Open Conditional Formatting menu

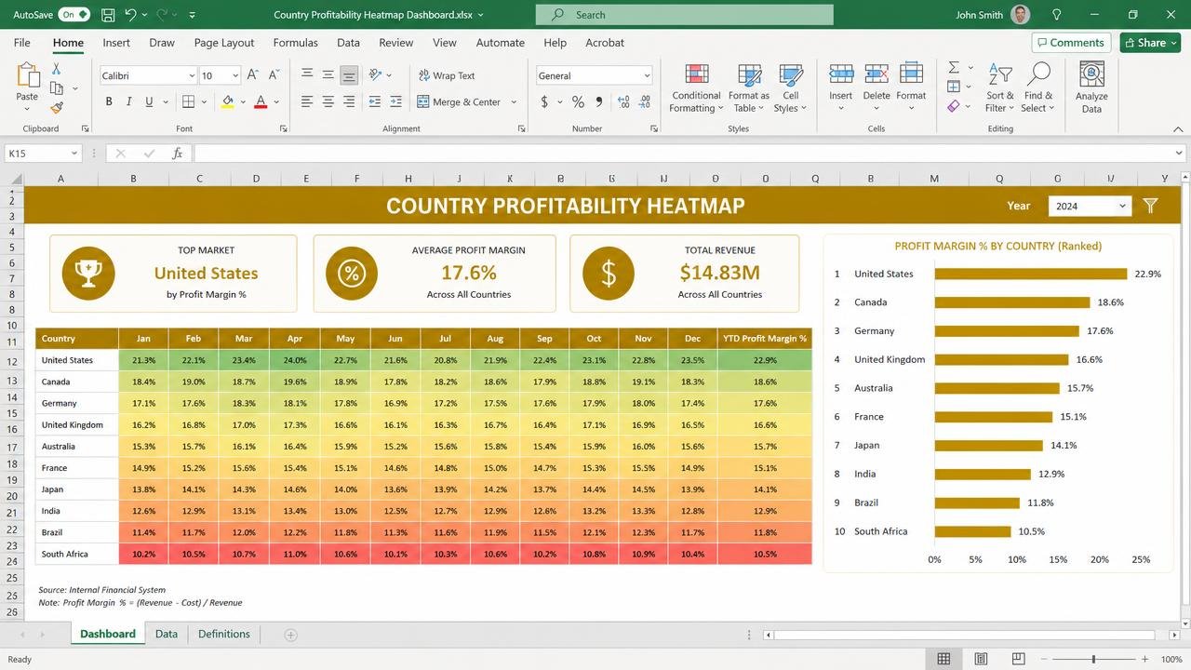(696, 88)
